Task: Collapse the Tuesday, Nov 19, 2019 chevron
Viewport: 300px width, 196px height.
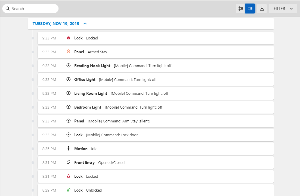Action: pos(85,24)
